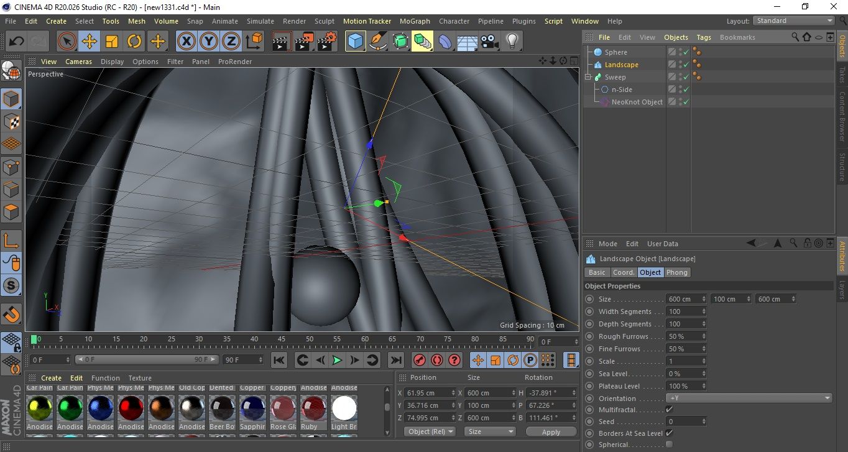The image size is (848, 452).
Task: Toggle Borders At Sea Level checkbox
Action: click(669, 433)
